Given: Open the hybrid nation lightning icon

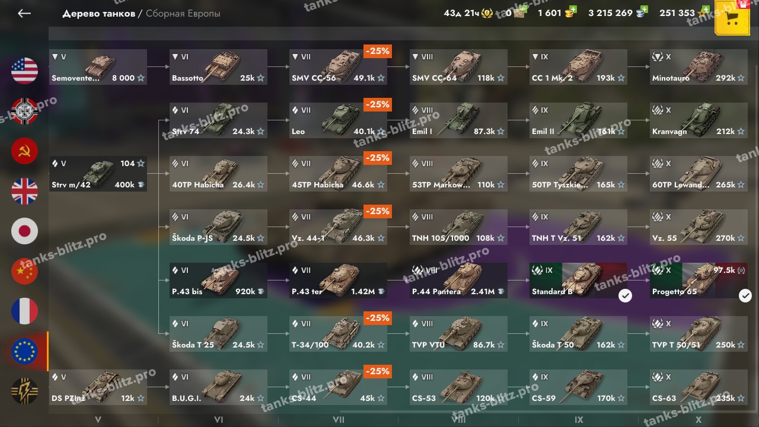Looking at the screenshot, I should (24, 391).
